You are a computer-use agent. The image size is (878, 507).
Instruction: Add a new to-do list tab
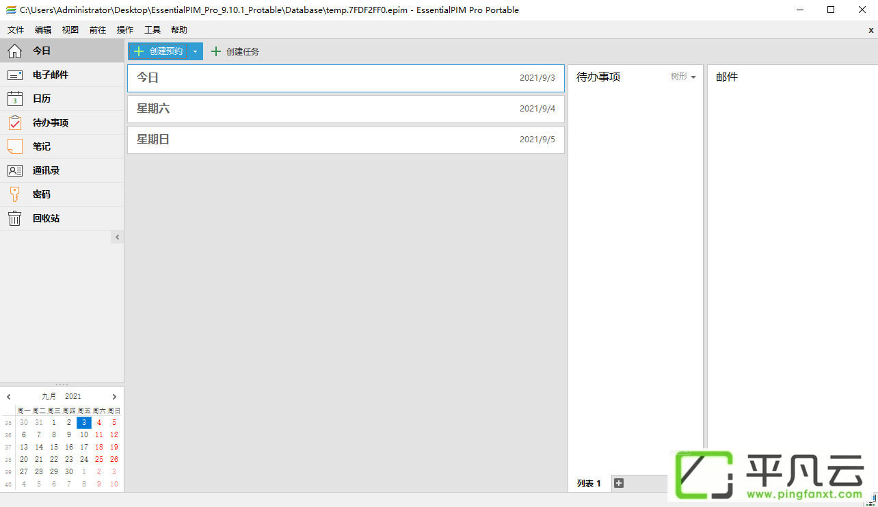(619, 483)
